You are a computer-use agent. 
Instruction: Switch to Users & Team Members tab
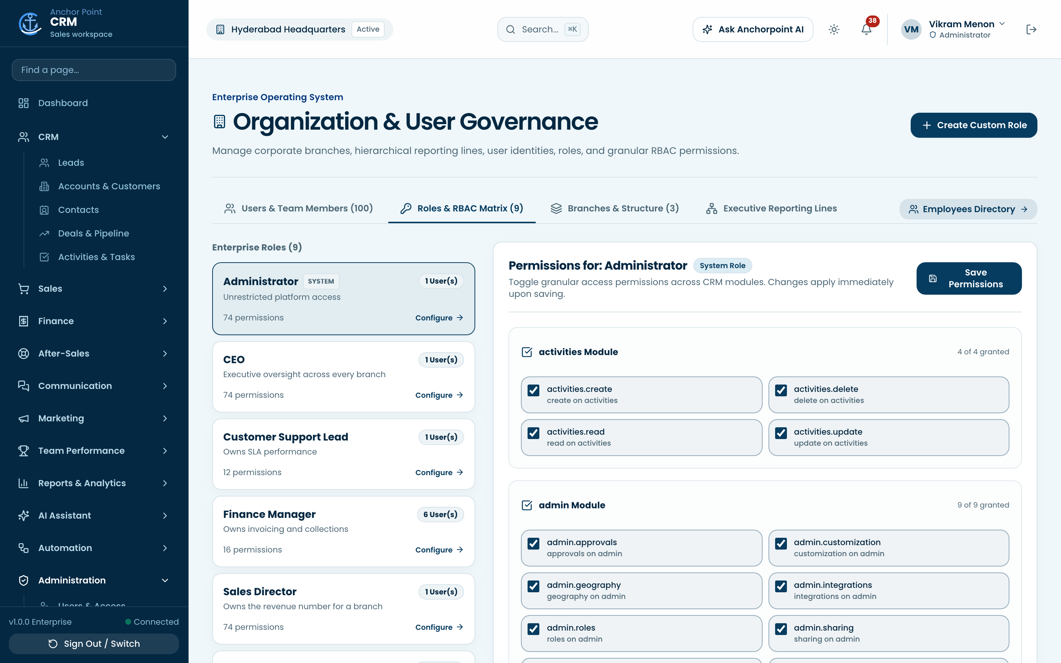[x=298, y=209]
